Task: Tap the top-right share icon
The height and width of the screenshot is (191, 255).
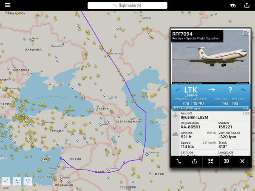Action: 247,5
